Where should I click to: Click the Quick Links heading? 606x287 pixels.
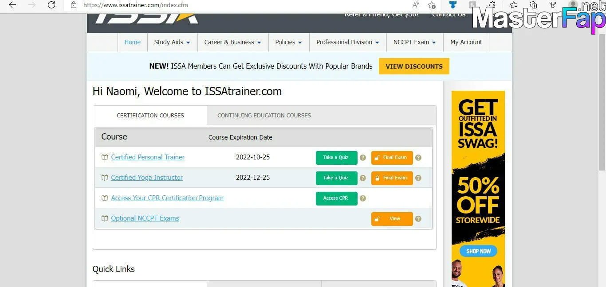[114, 269]
